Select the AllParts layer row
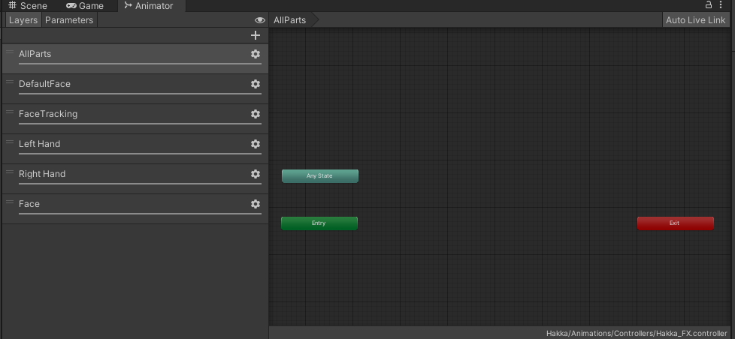Image resolution: width=735 pixels, height=339 pixels. [135, 58]
